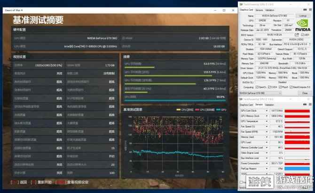315x193 pixels.
Task: Toggle the PhysX checkbox
Action: coord(280,87)
